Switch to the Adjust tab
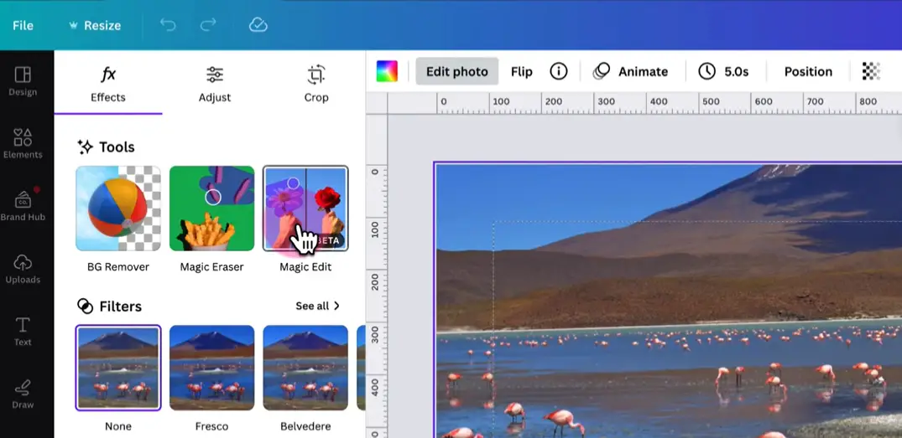This screenshot has height=438, width=902. click(x=215, y=84)
